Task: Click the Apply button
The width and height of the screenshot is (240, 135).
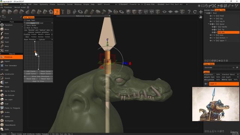Action: coord(33,23)
